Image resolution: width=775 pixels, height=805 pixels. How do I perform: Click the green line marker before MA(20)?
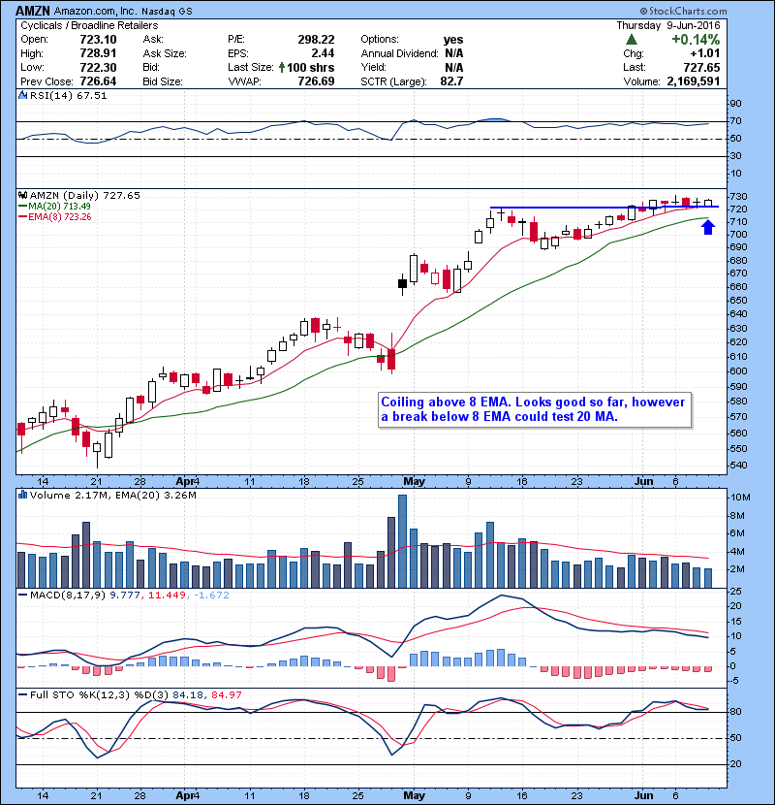tap(22, 206)
